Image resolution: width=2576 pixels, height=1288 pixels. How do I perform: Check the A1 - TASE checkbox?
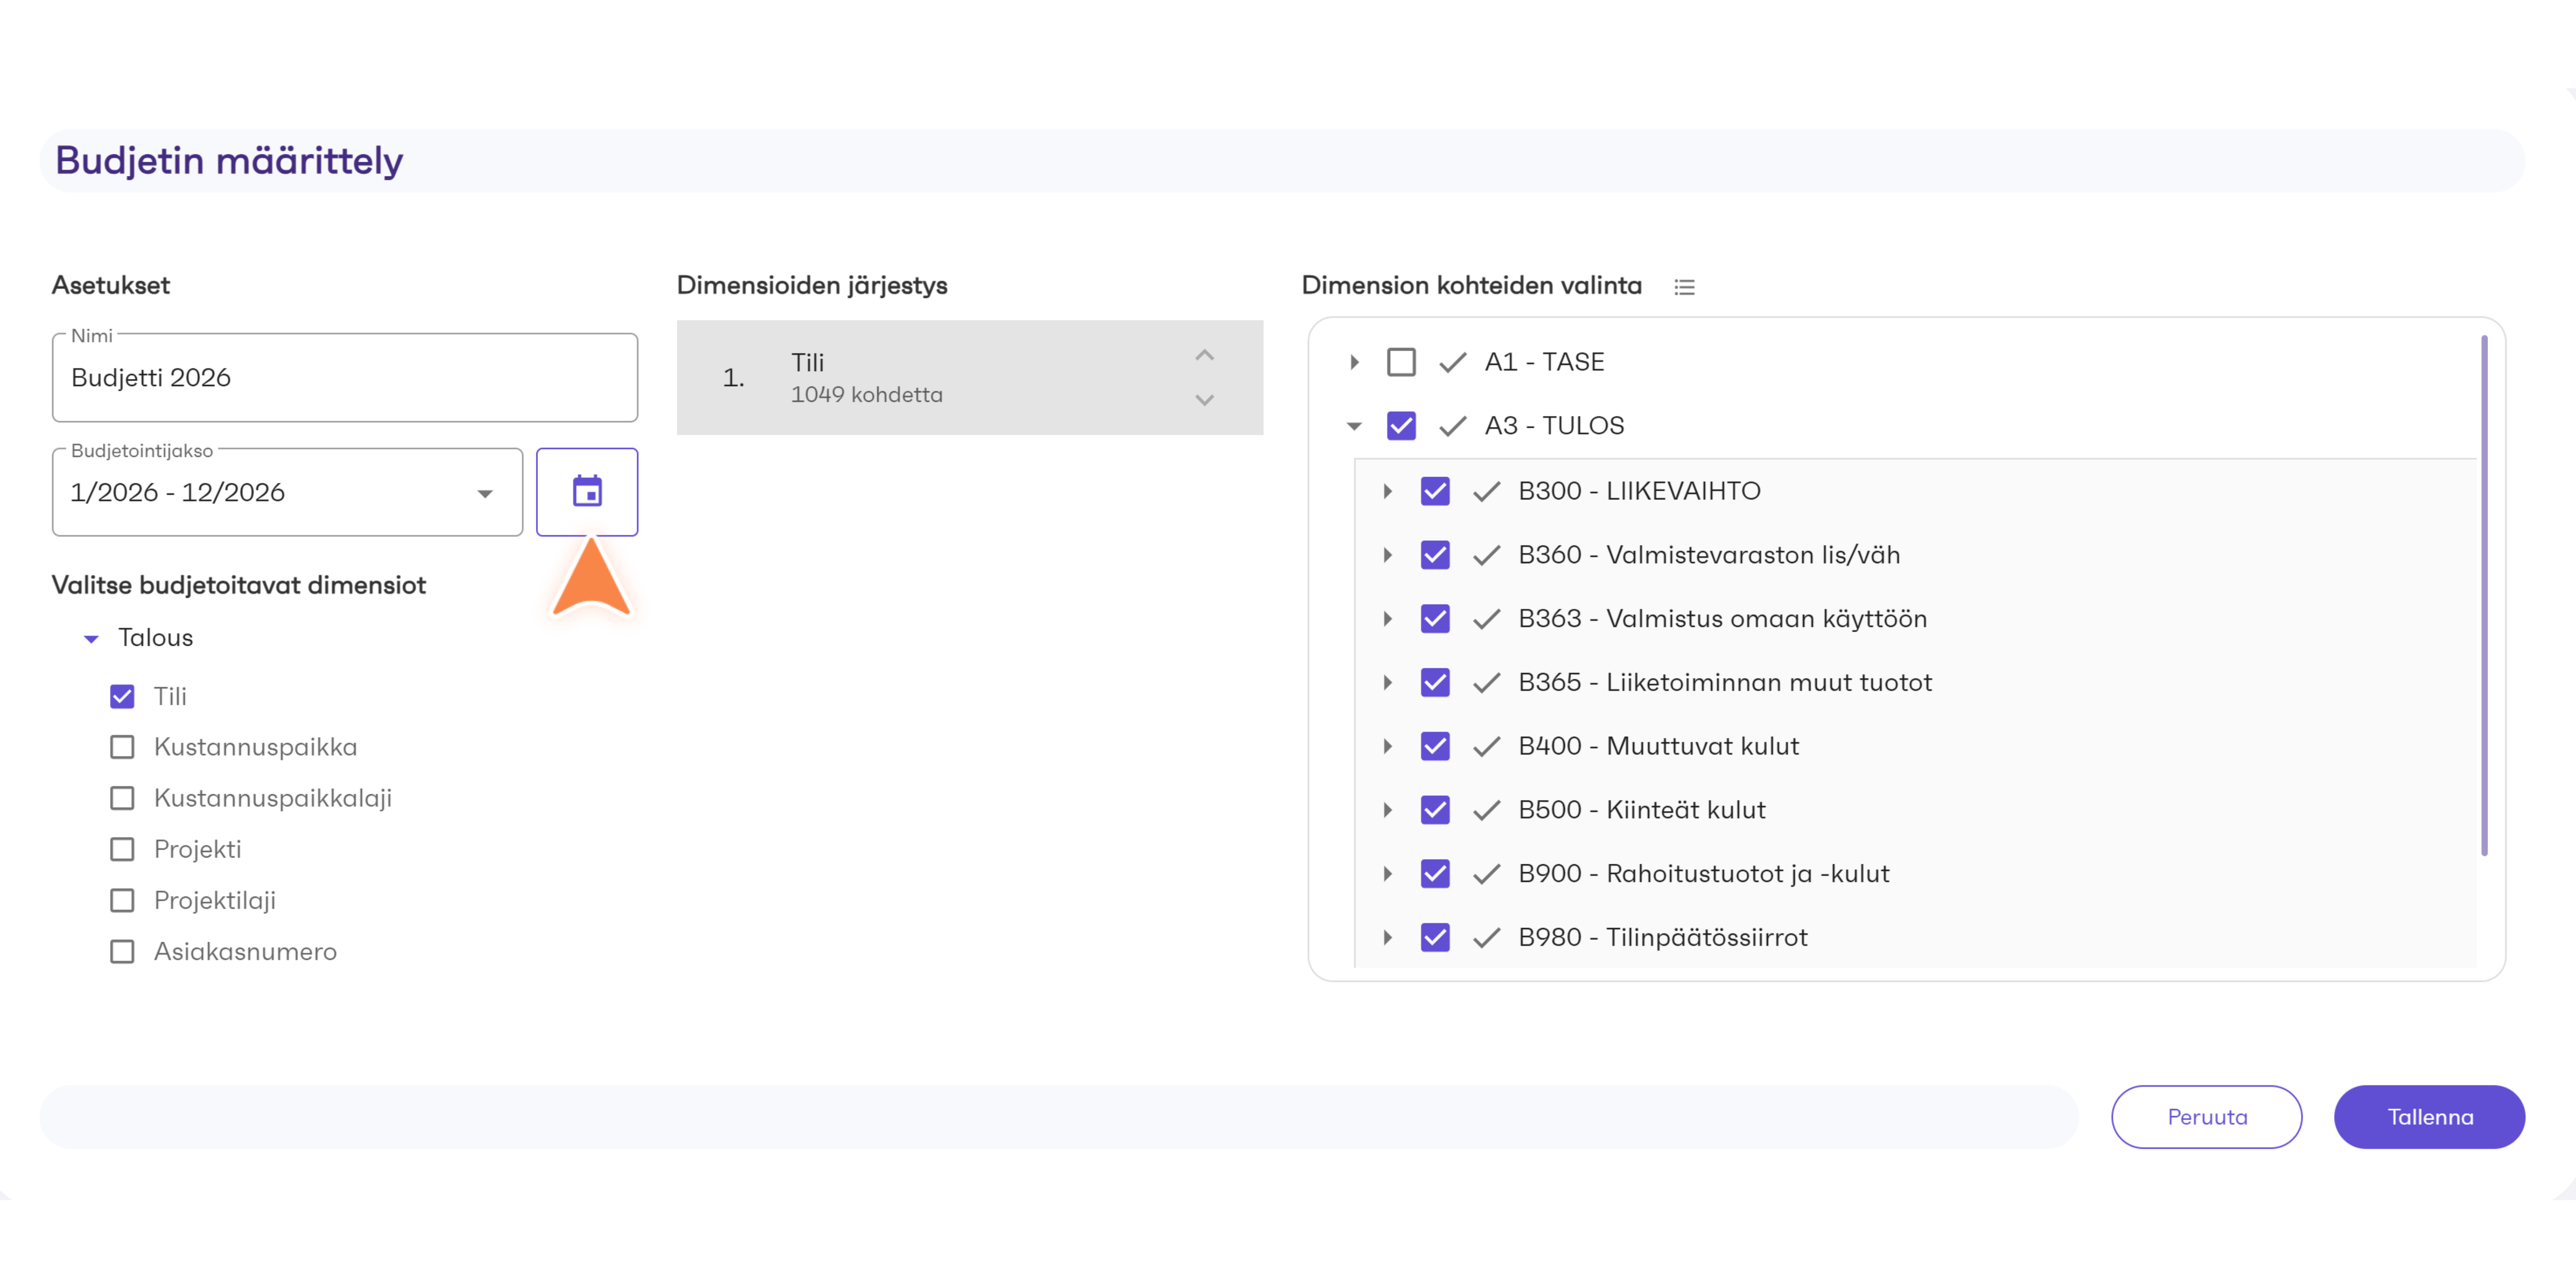1401,362
